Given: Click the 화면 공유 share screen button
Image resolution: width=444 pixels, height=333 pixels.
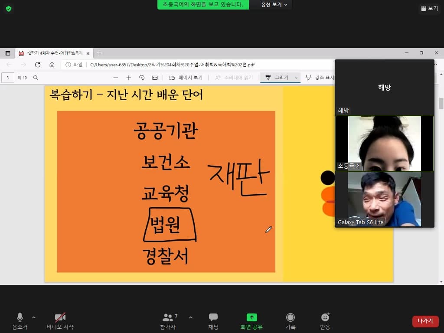Looking at the screenshot, I should (x=251, y=321).
